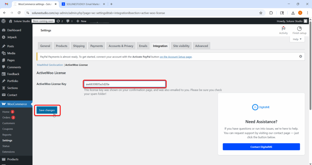Image resolution: width=312 pixels, height=165 pixels.
Task: Switch to the Payments settings tab
Action: pos(97,46)
